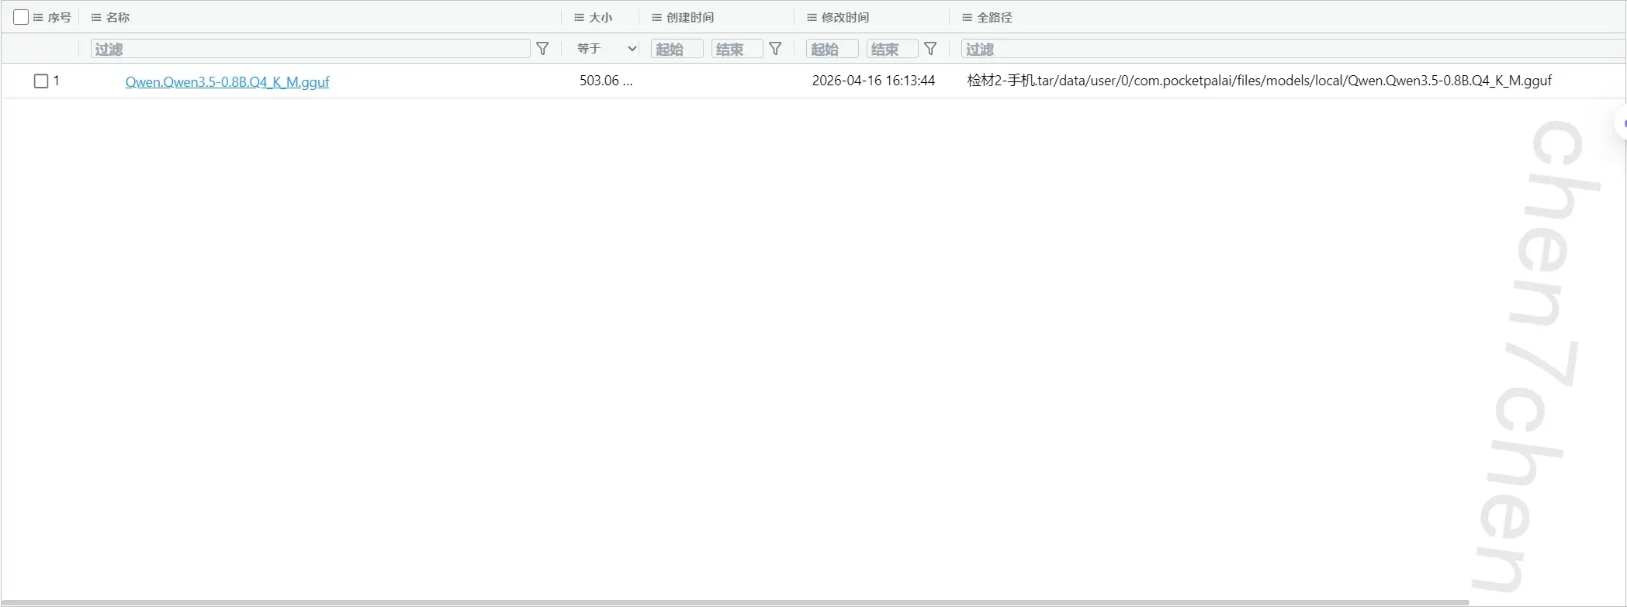Viewport: 1627px width, 607px height.
Task: Open the 大小 column menu icon
Action: [579, 17]
